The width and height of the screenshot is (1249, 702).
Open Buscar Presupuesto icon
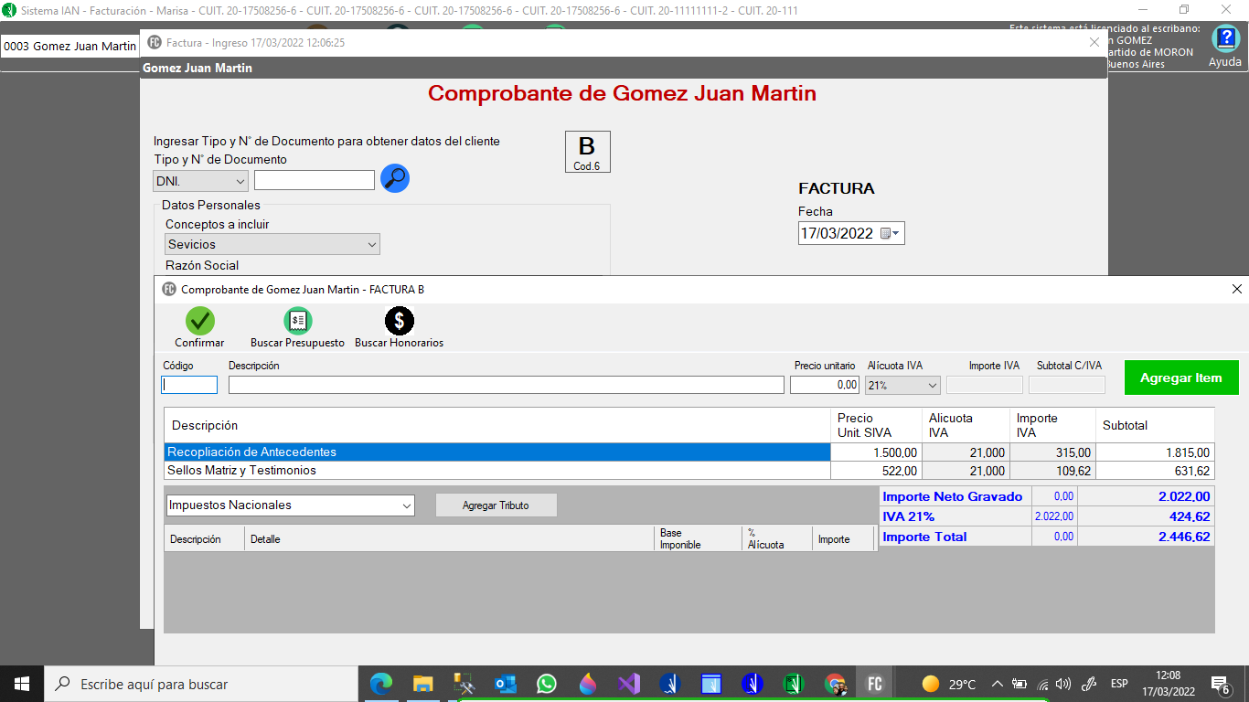tap(297, 321)
